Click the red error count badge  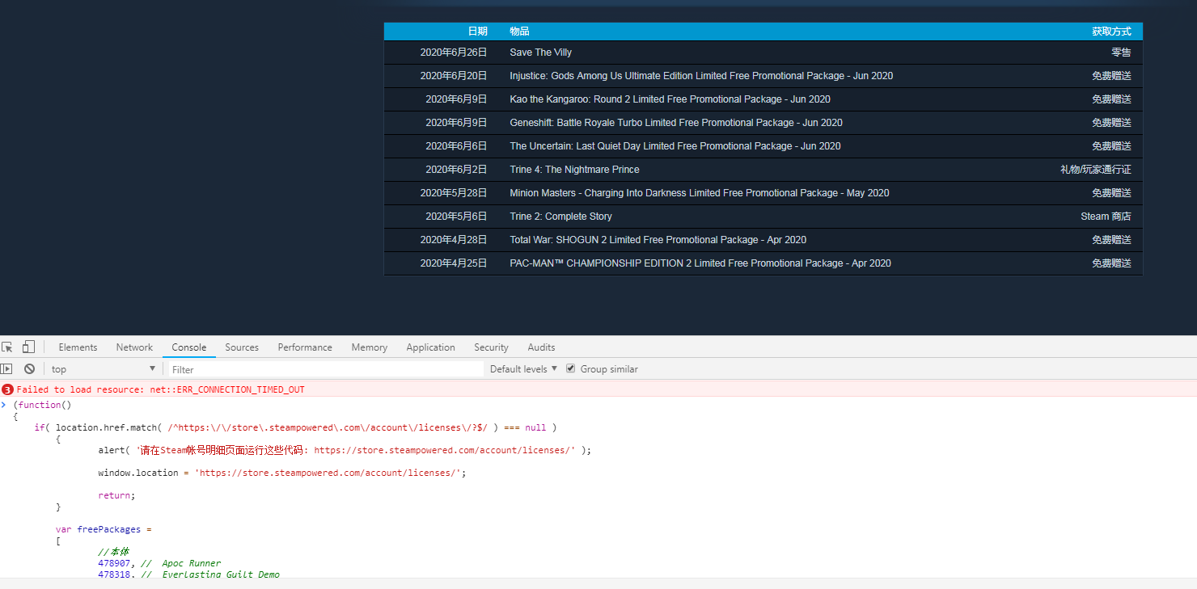click(x=7, y=389)
